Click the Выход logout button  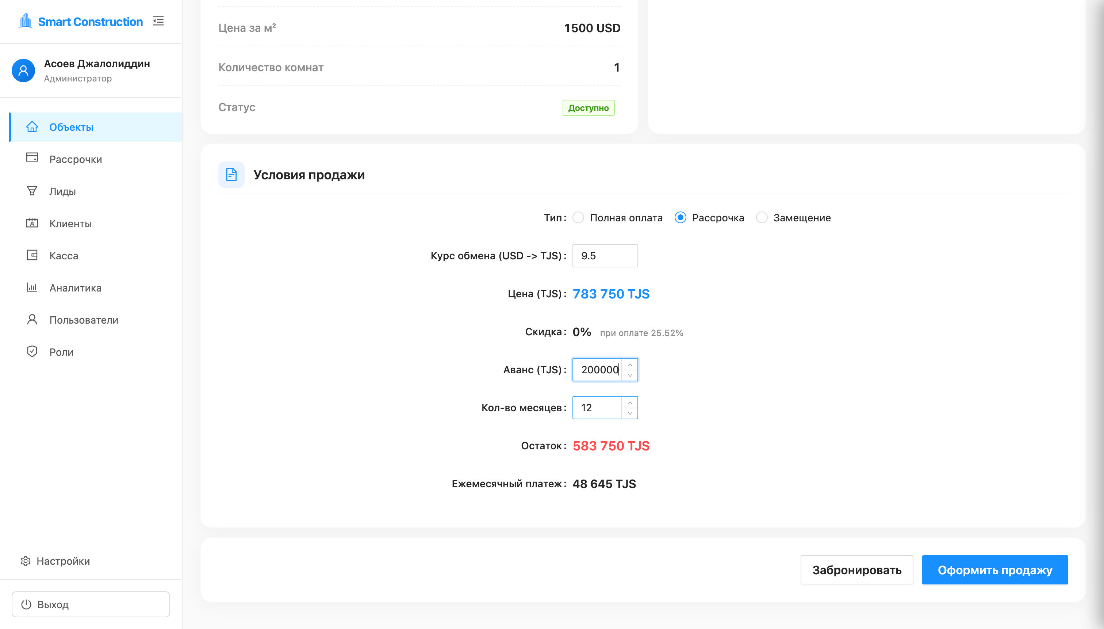[91, 604]
